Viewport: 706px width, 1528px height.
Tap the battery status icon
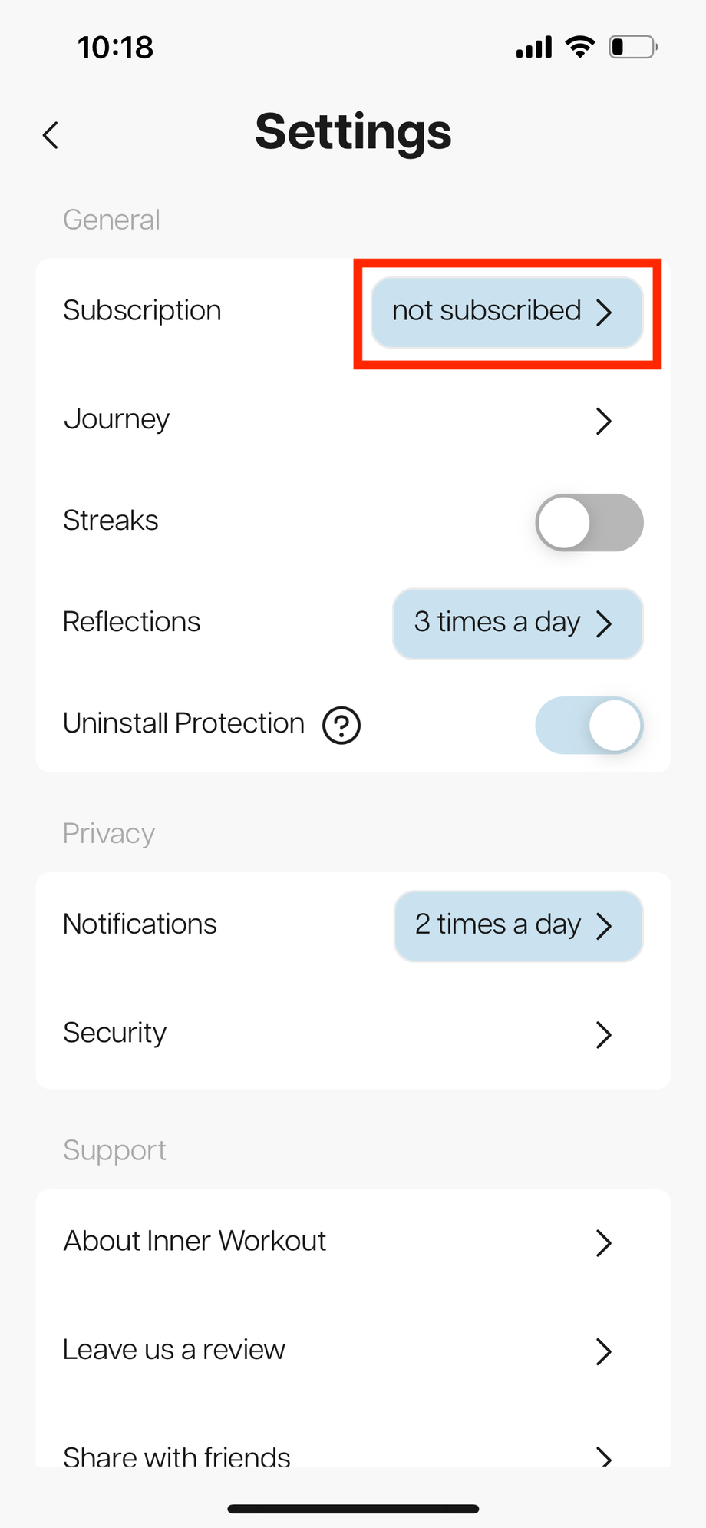click(x=633, y=47)
